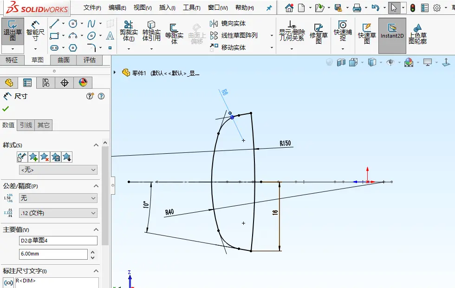Activate the Offset Entities (等距实体) tool
The image size is (455, 288).
(x=174, y=34)
